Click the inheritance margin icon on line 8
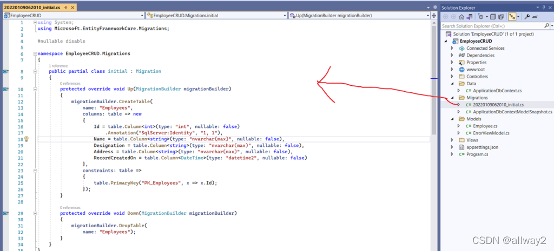The width and height of the screenshot is (554, 251). [x=5, y=71]
